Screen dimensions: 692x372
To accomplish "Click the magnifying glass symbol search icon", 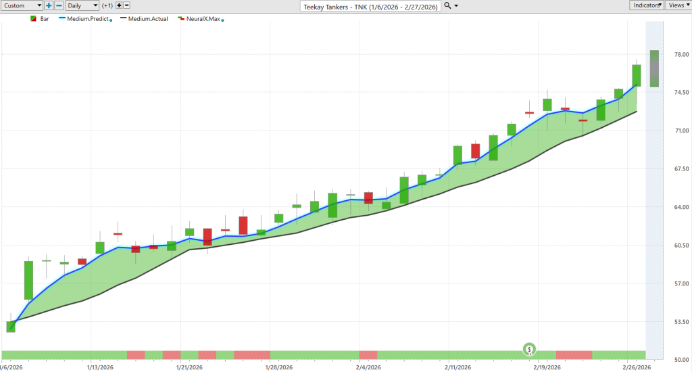I will [x=447, y=5].
